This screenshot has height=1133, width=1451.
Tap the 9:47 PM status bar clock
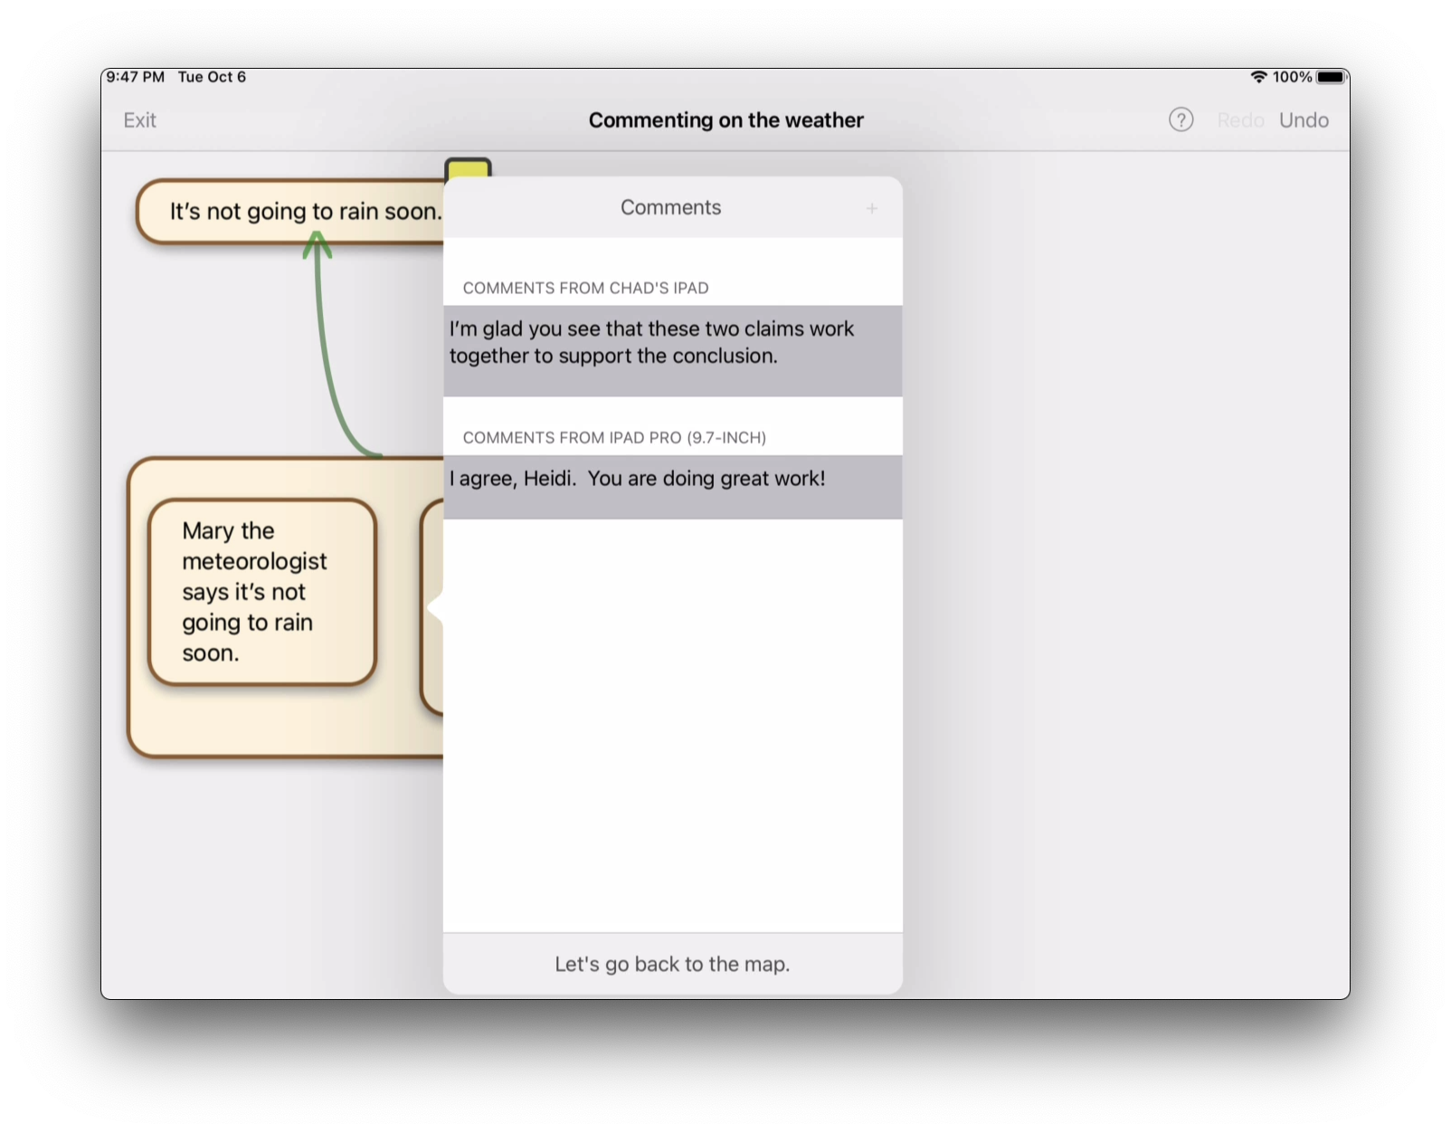pyautogui.click(x=135, y=77)
